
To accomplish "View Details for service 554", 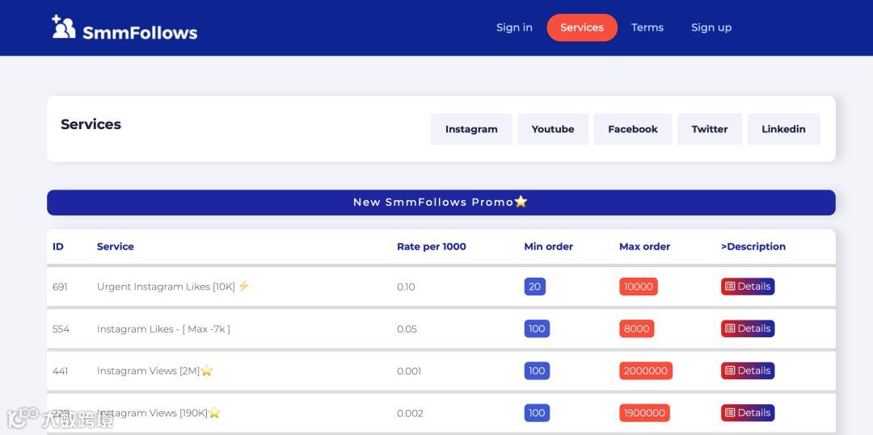I will (x=748, y=328).
